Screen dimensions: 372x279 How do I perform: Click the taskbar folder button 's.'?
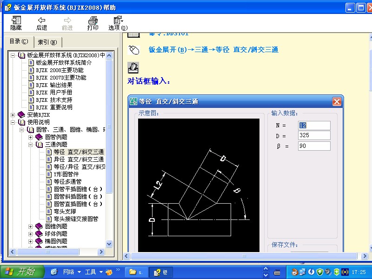point(136,272)
